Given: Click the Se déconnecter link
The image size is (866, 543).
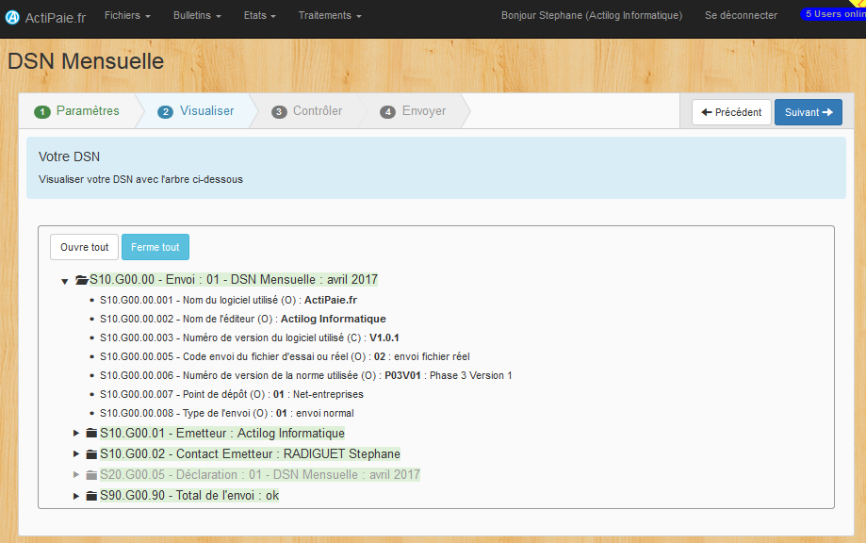Looking at the screenshot, I should point(741,15).
